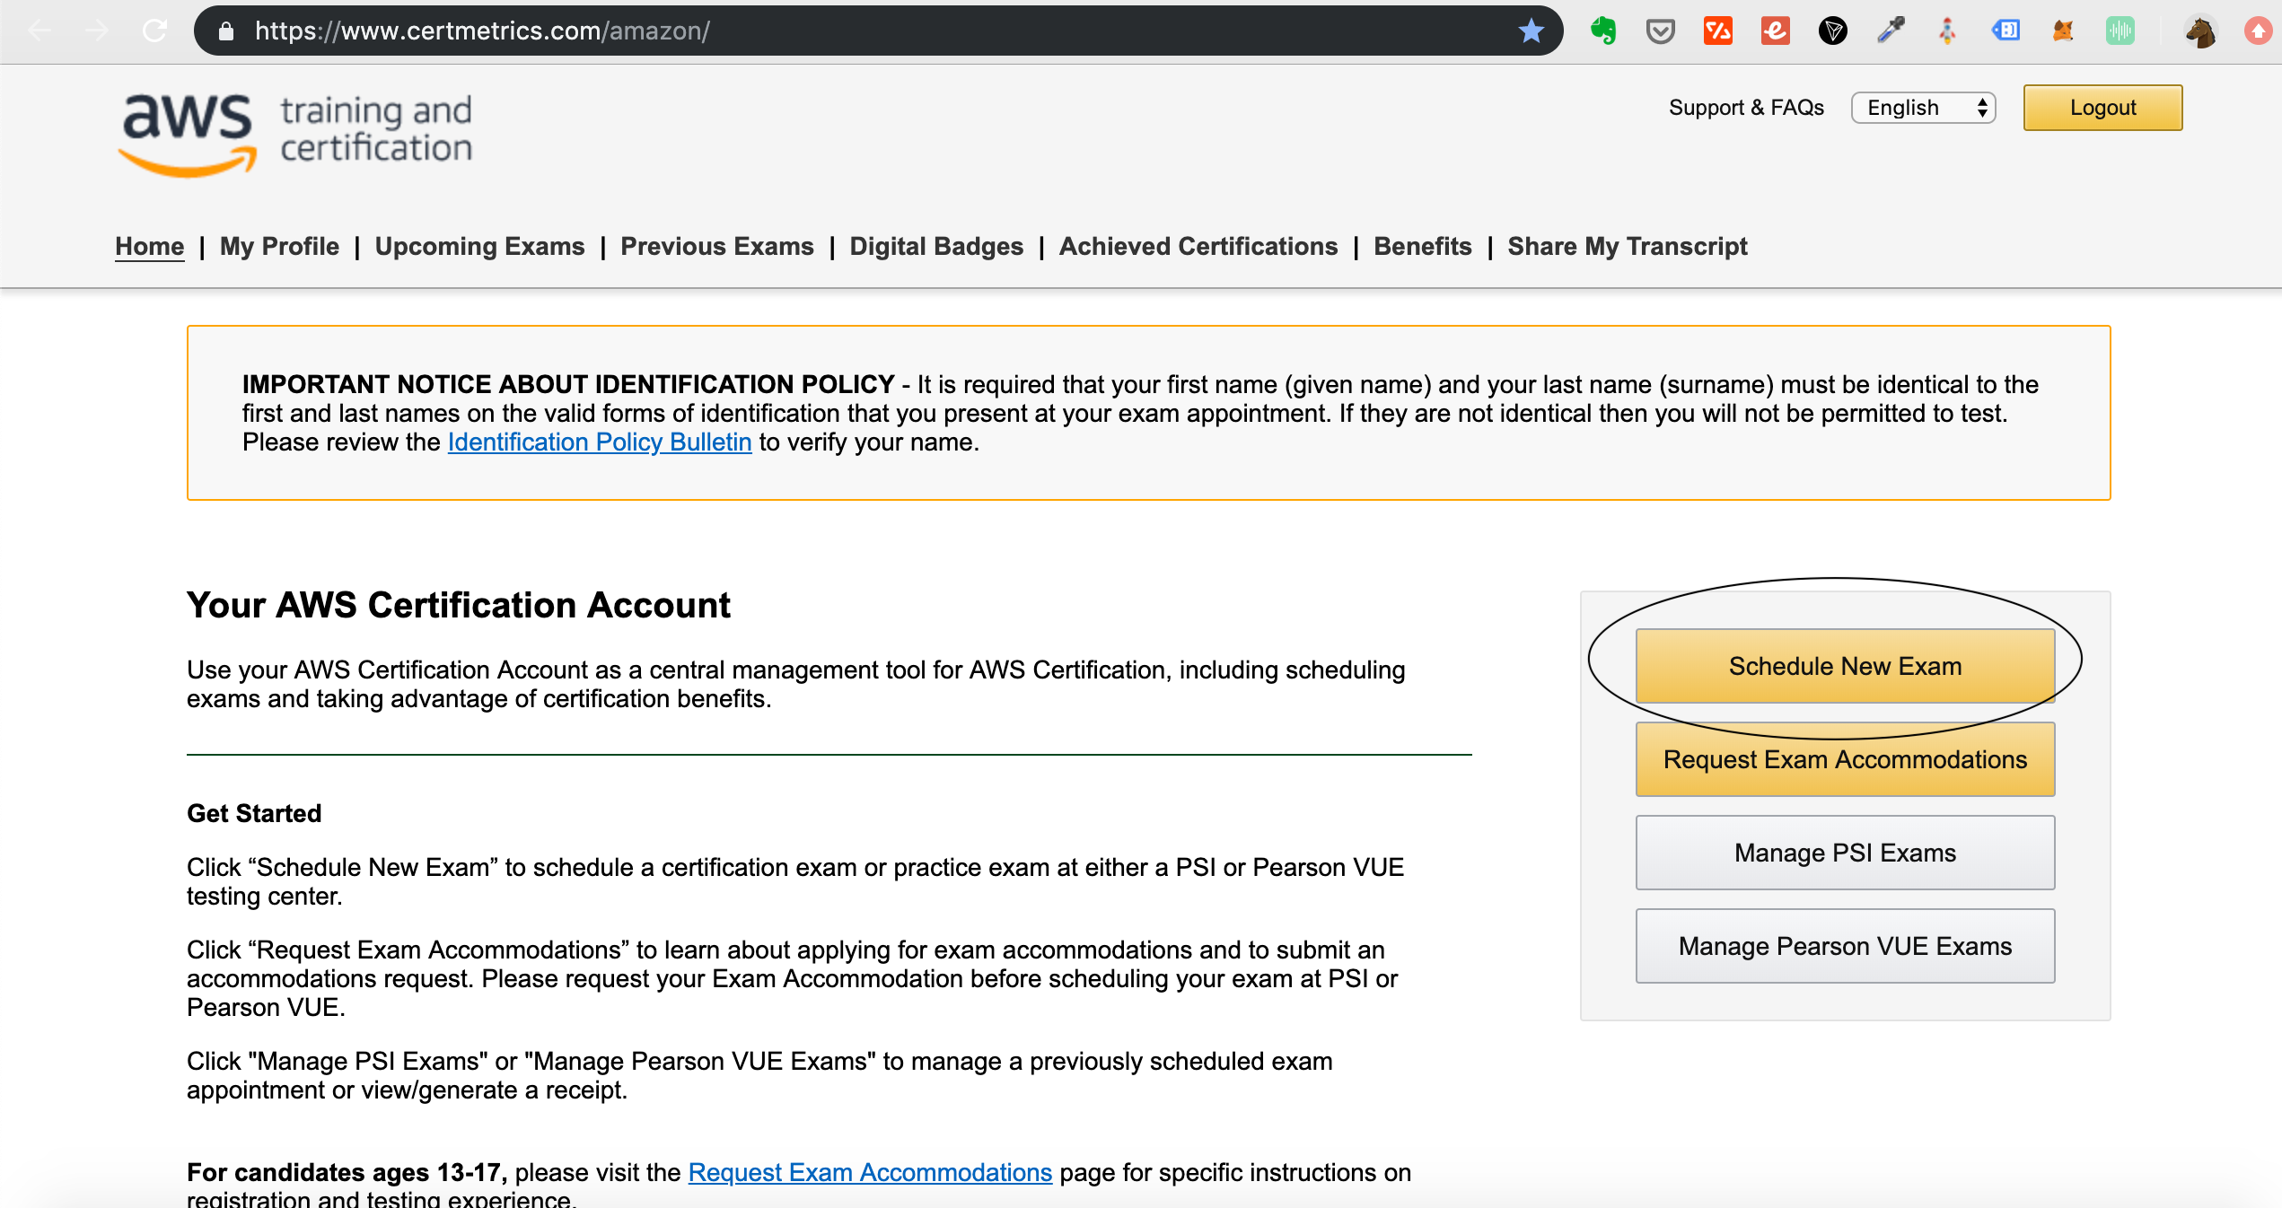
Task: Open the Identification Policy Bulletin link
Action: point(600,442)
